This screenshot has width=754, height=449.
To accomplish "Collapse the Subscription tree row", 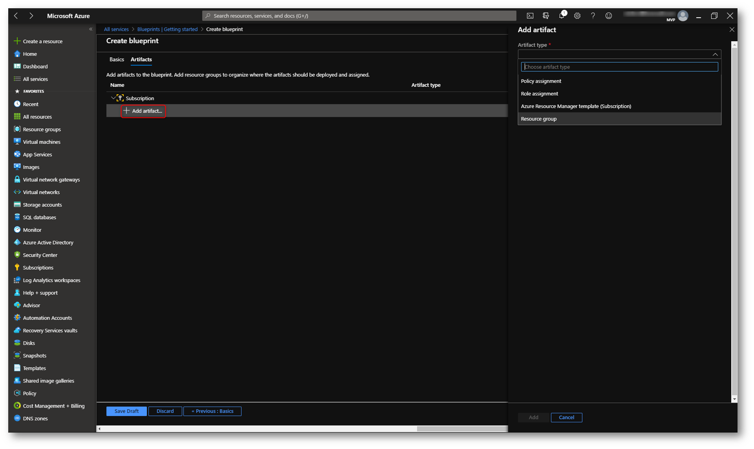I will point(113,98).
